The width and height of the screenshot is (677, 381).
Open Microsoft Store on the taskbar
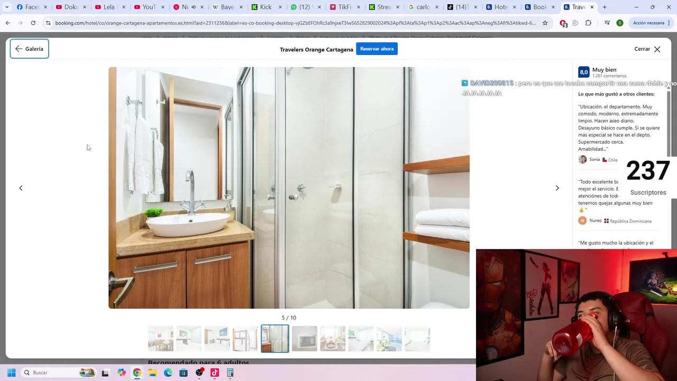(x=184, y=373)
